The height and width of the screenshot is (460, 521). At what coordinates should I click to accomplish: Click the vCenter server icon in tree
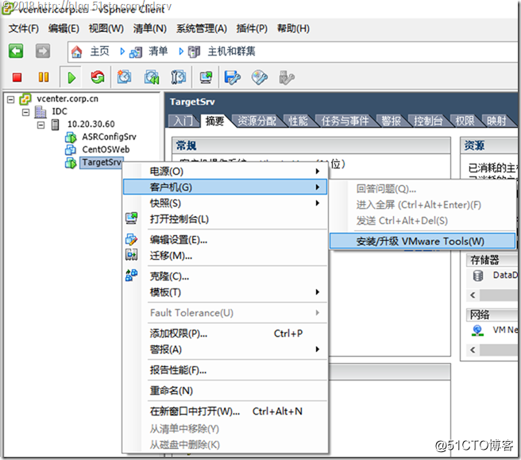pyautogui.click(x=25, y=99)
